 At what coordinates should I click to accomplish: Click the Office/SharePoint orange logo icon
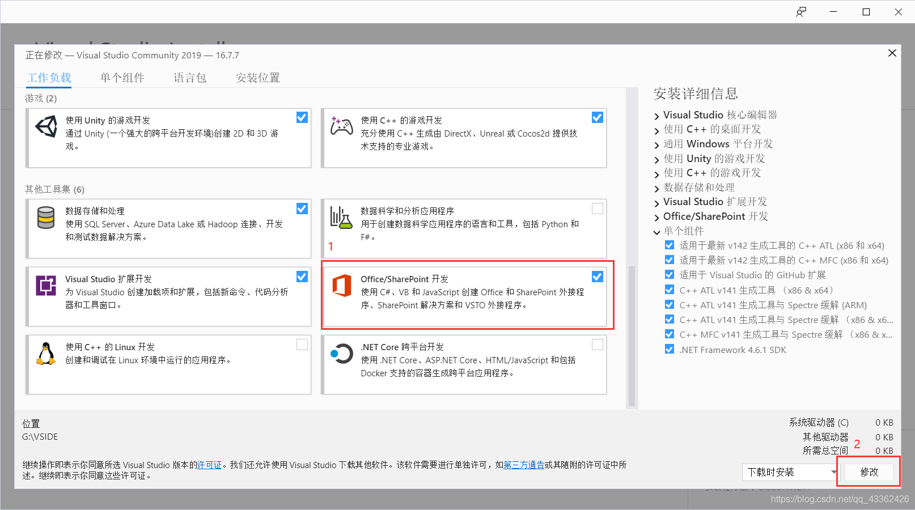[x=342, y=286]
